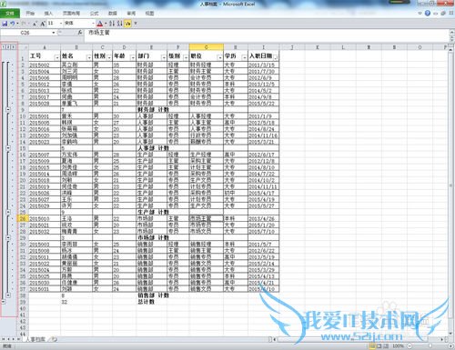Switch to Page Break Preview icon
The image size is (455, 350).
click(387, 345)
